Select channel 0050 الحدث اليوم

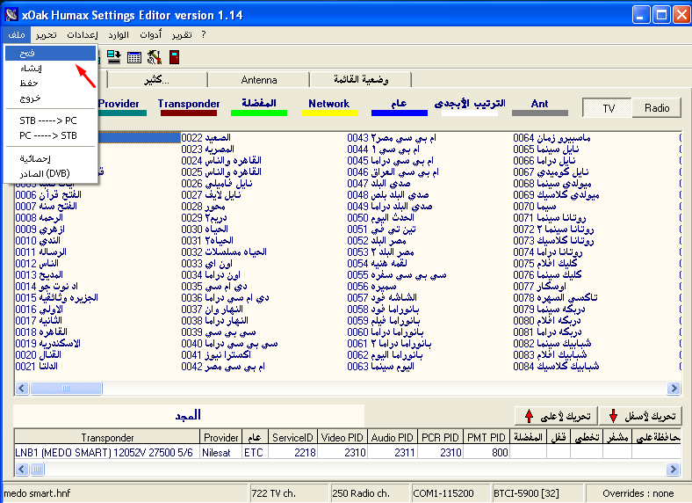380,217
